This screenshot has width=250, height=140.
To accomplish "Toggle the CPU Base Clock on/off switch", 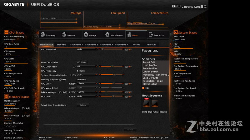I will tap(128, 50).
